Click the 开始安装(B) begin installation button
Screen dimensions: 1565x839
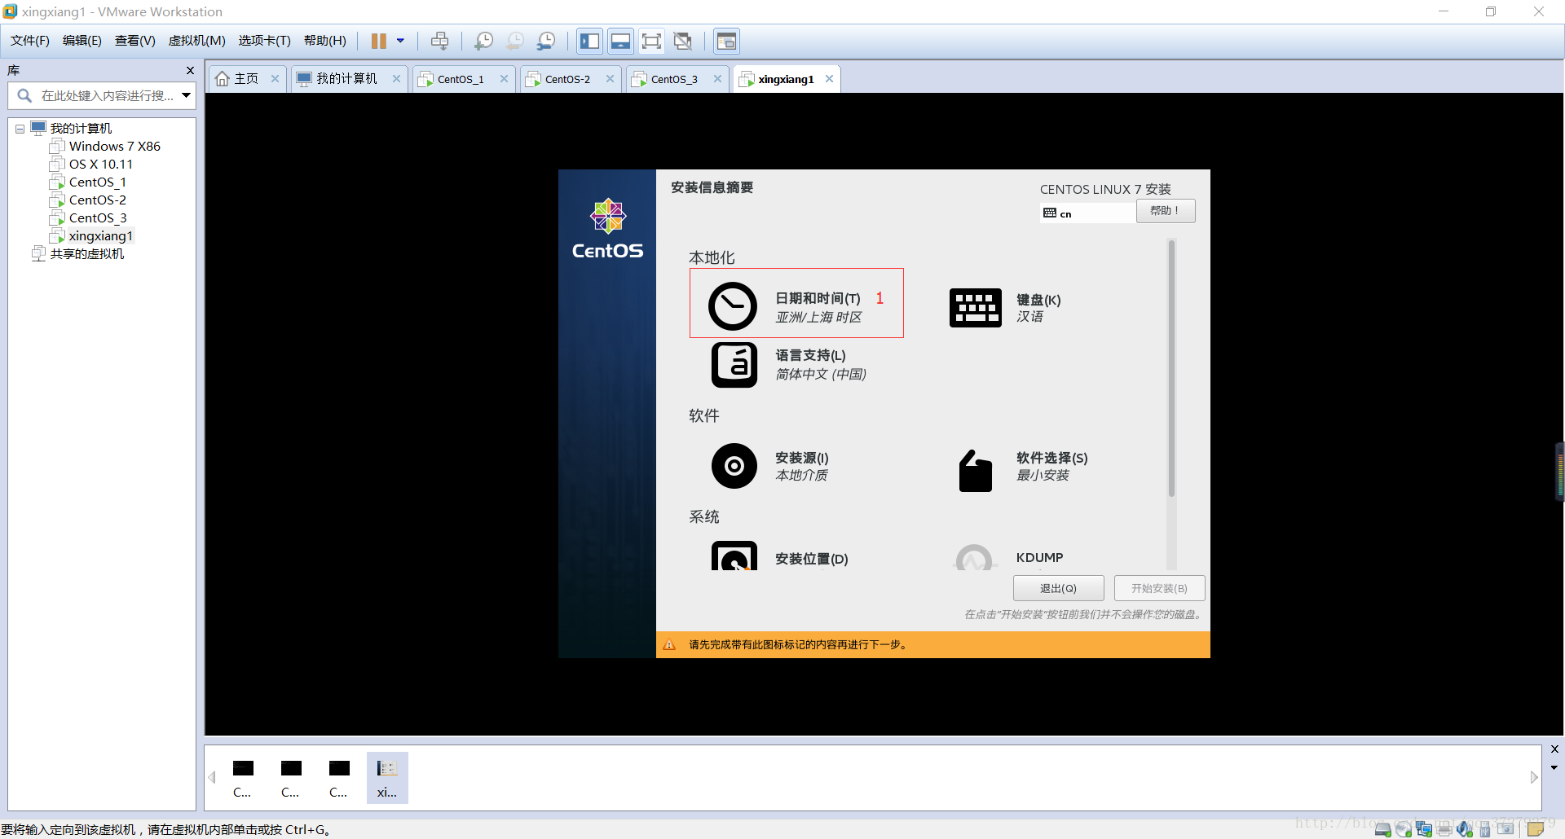(x=1159, y=588)
